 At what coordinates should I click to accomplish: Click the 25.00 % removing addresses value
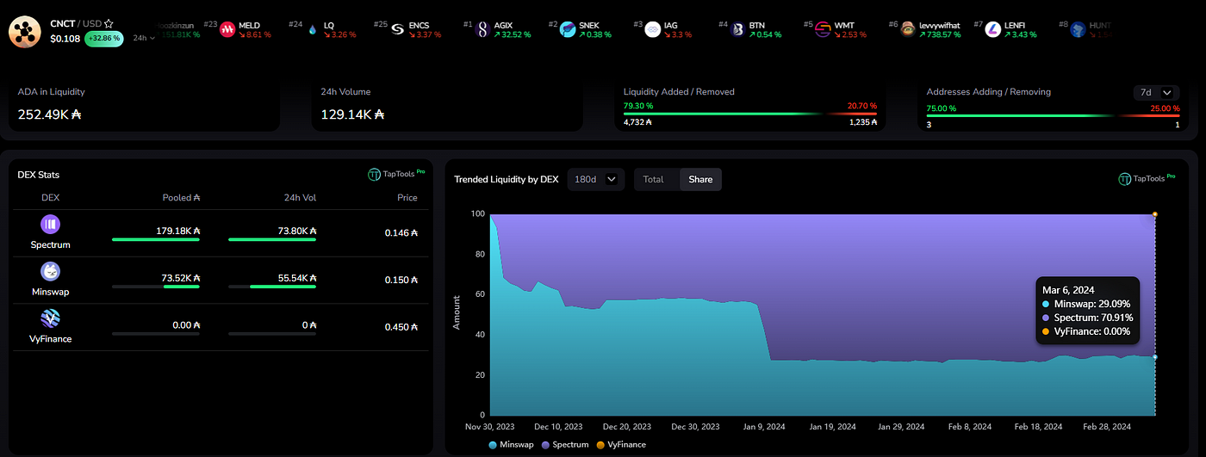[x=1166, y=108]
